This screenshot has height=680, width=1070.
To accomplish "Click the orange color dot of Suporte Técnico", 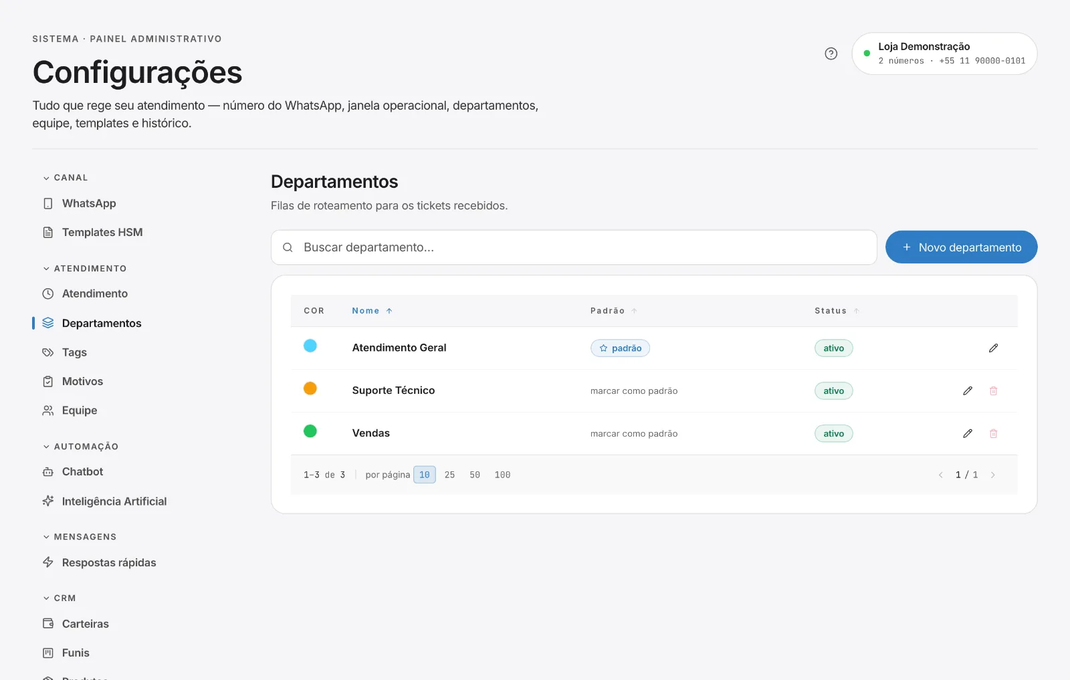I will pos(310,388).
